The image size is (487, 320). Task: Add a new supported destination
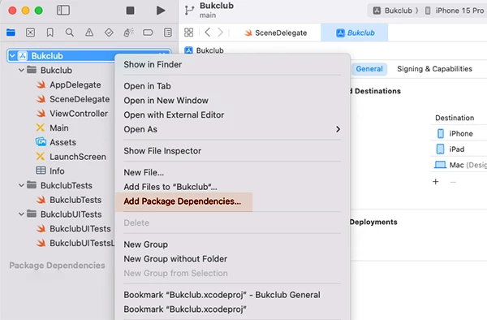click(435, 182)
